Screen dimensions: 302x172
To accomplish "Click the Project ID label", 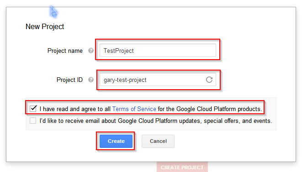I will [69, 80].
